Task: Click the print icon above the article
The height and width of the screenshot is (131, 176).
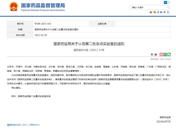Action: click(x=156, y=54)
